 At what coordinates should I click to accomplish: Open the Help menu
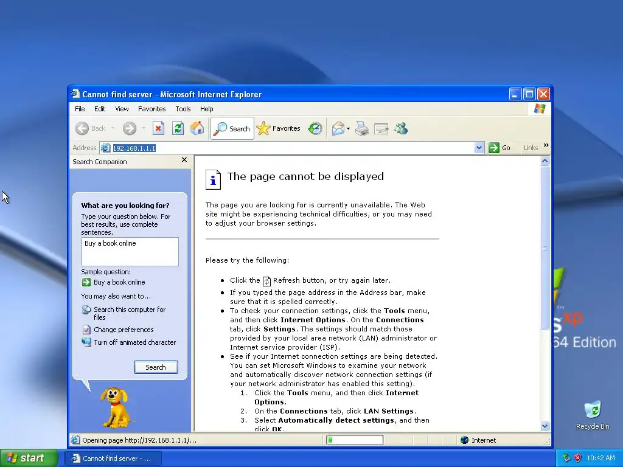(x=206, y=109)
